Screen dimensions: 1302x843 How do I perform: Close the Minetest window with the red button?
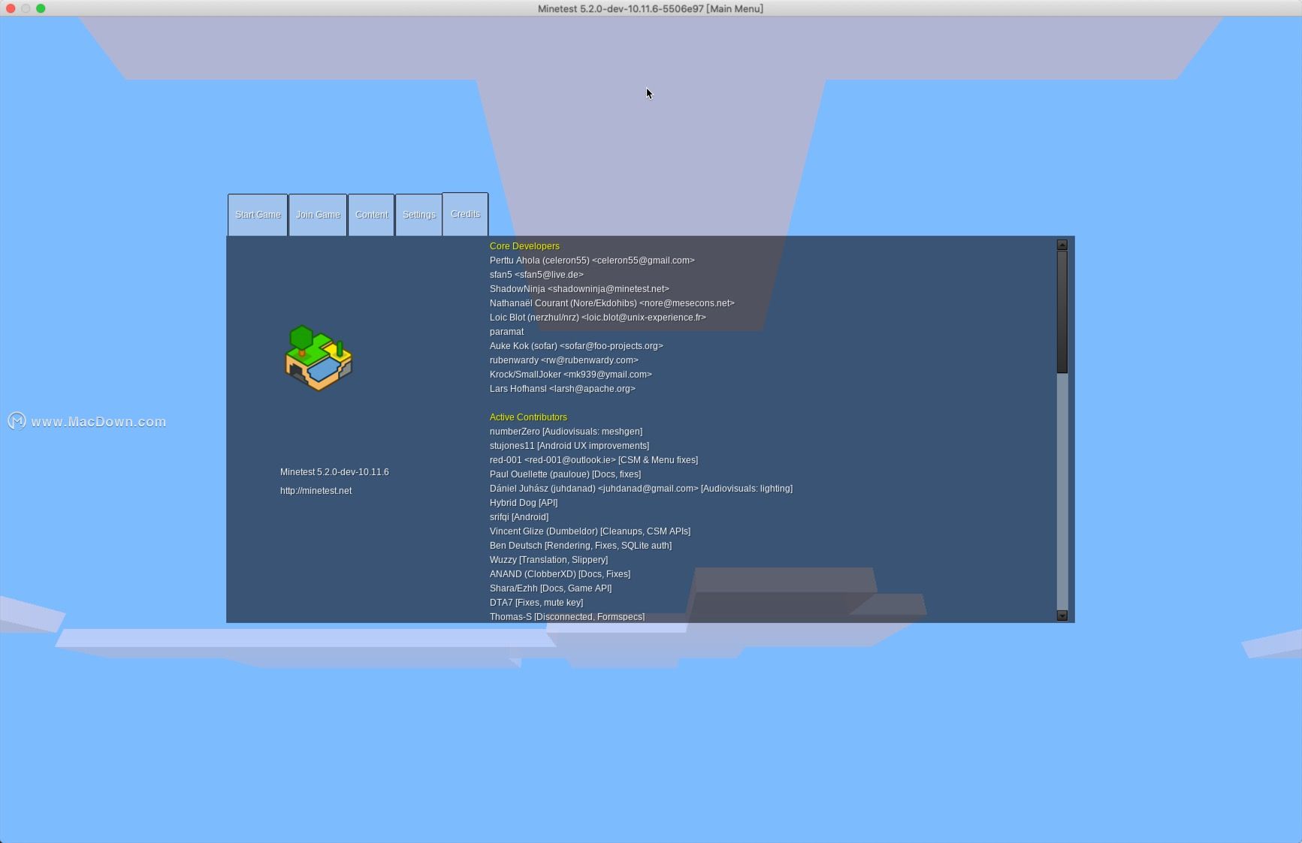point(11,8)
